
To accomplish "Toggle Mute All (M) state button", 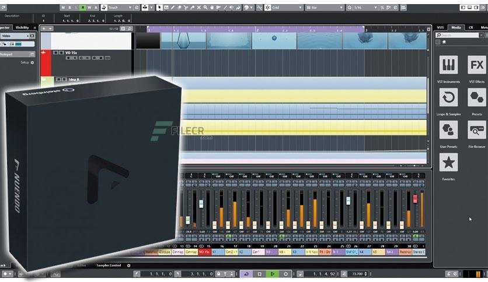I will pos(63,8).
